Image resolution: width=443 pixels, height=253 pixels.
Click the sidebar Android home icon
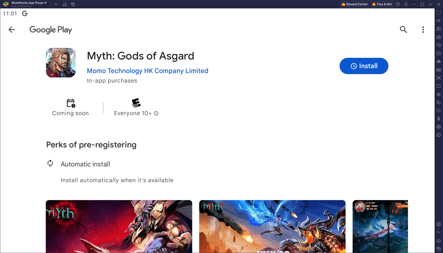(x=439, y=241)
